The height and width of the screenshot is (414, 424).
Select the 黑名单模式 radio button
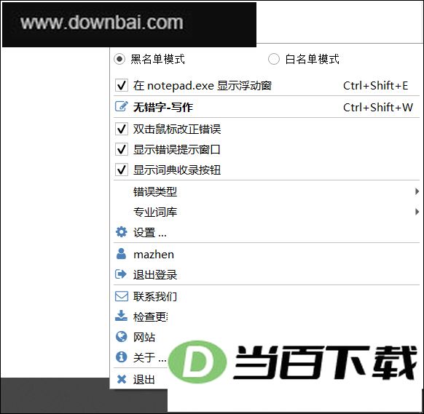click(x=119, y=59)
